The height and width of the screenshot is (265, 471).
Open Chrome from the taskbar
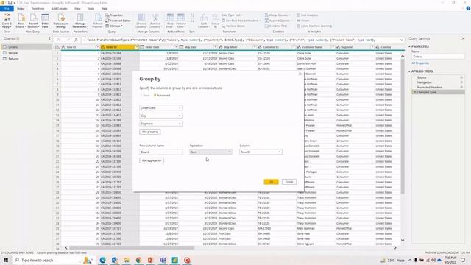pyautogui.click(x=138, y=260)
